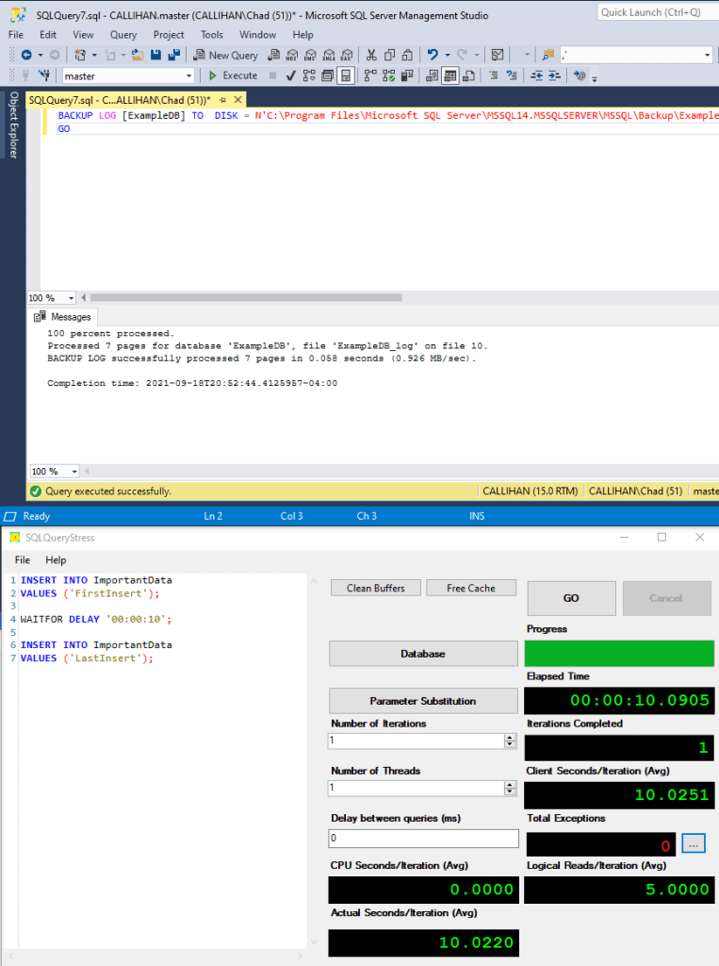The height and width of the screenshot is (966, 719).
Task: Click the Parse checkmark icon
Action: click(x=292, y=75)
